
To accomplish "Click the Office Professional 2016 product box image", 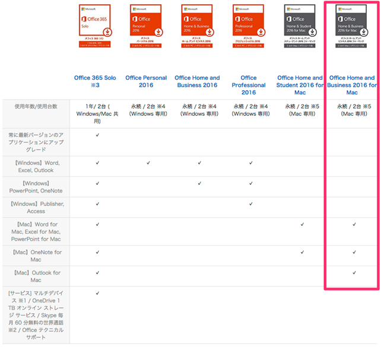I will 249,25.
